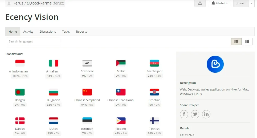Click the Arabic language name

121,71
